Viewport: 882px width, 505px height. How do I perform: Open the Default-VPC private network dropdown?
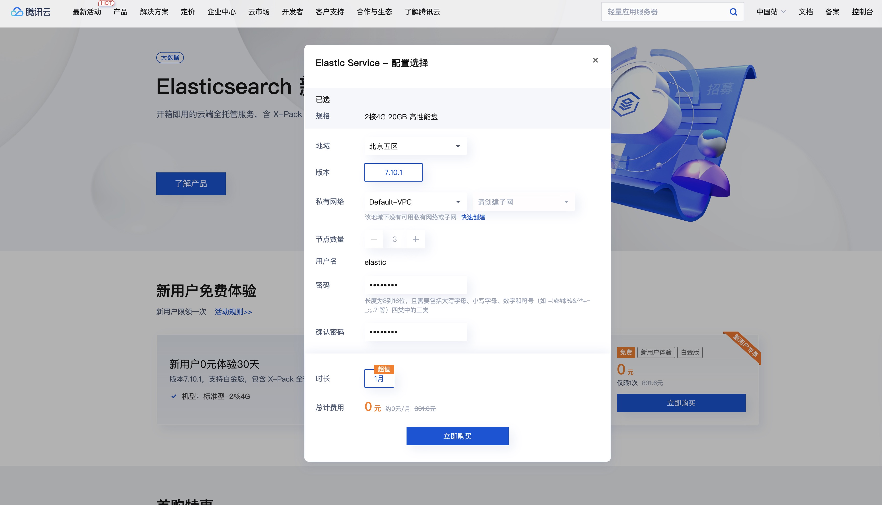coord(415,202)
